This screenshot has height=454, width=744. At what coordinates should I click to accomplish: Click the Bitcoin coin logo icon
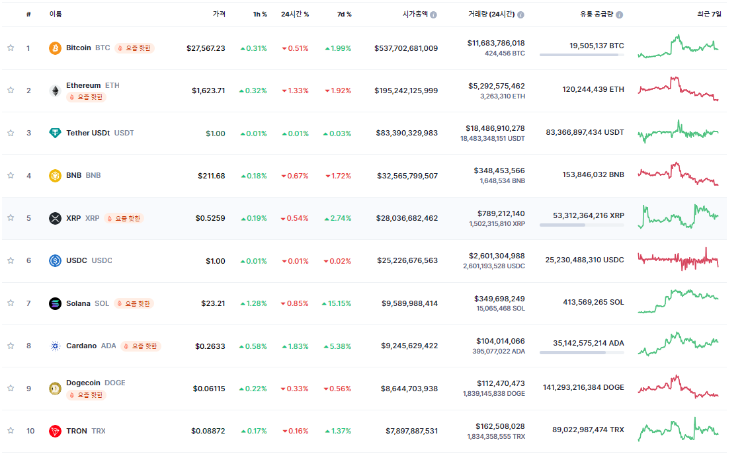pyautogui.click(x=55, y=48)
